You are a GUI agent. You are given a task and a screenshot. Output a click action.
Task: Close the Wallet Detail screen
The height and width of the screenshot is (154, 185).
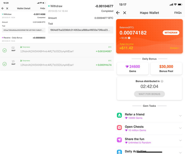(7, 8)
